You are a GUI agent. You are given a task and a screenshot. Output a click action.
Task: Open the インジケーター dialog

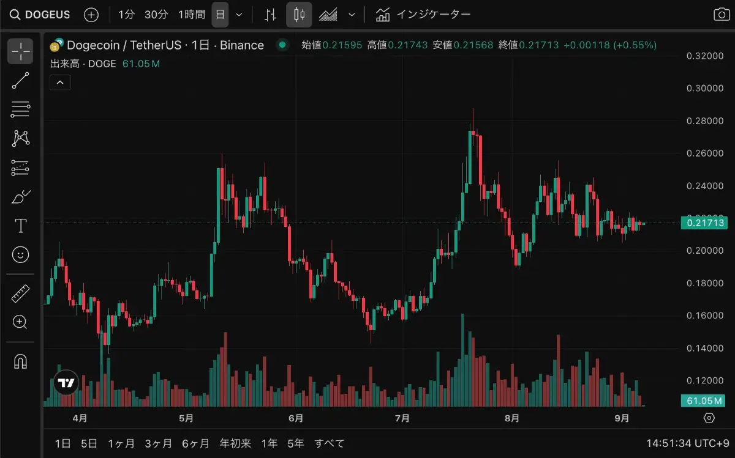[x=424, y=13]
